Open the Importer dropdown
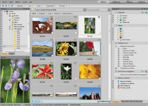 coord(21,6)
